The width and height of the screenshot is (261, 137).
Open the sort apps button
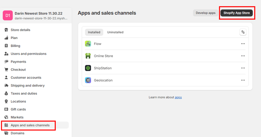tap(243, 32)
